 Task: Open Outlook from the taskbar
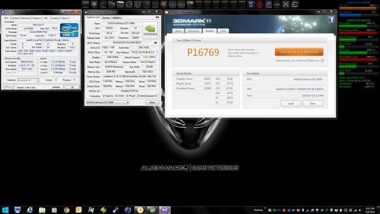coord(79,210)
